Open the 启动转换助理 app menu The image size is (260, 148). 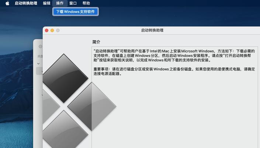(26, 3)
